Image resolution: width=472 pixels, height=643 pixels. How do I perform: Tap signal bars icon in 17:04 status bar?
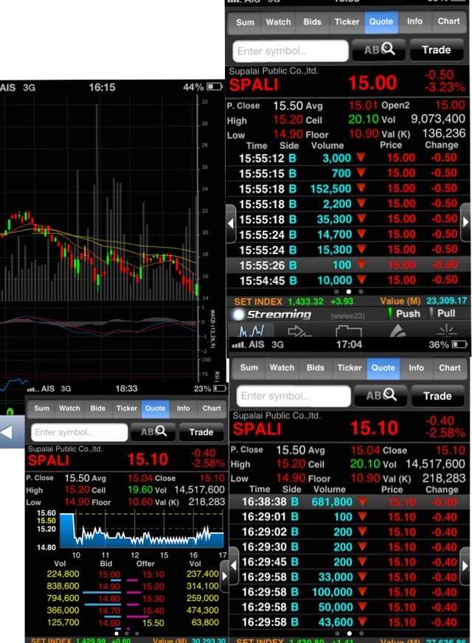click(x=239, y=345)
